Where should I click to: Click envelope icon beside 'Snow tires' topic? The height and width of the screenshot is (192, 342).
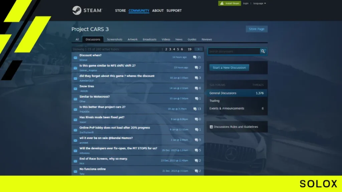pyautogui.click(x=75, y=89)
